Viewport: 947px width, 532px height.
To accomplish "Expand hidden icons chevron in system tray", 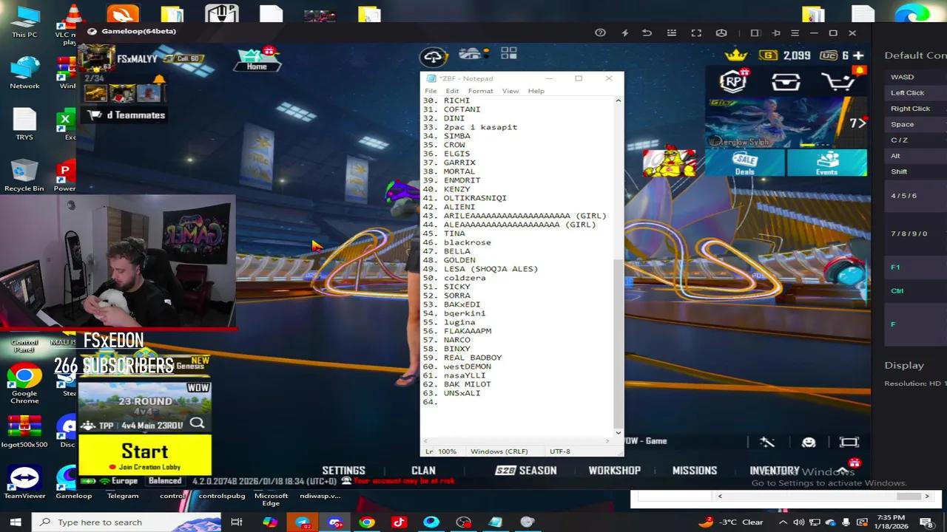I will point(782,522).
